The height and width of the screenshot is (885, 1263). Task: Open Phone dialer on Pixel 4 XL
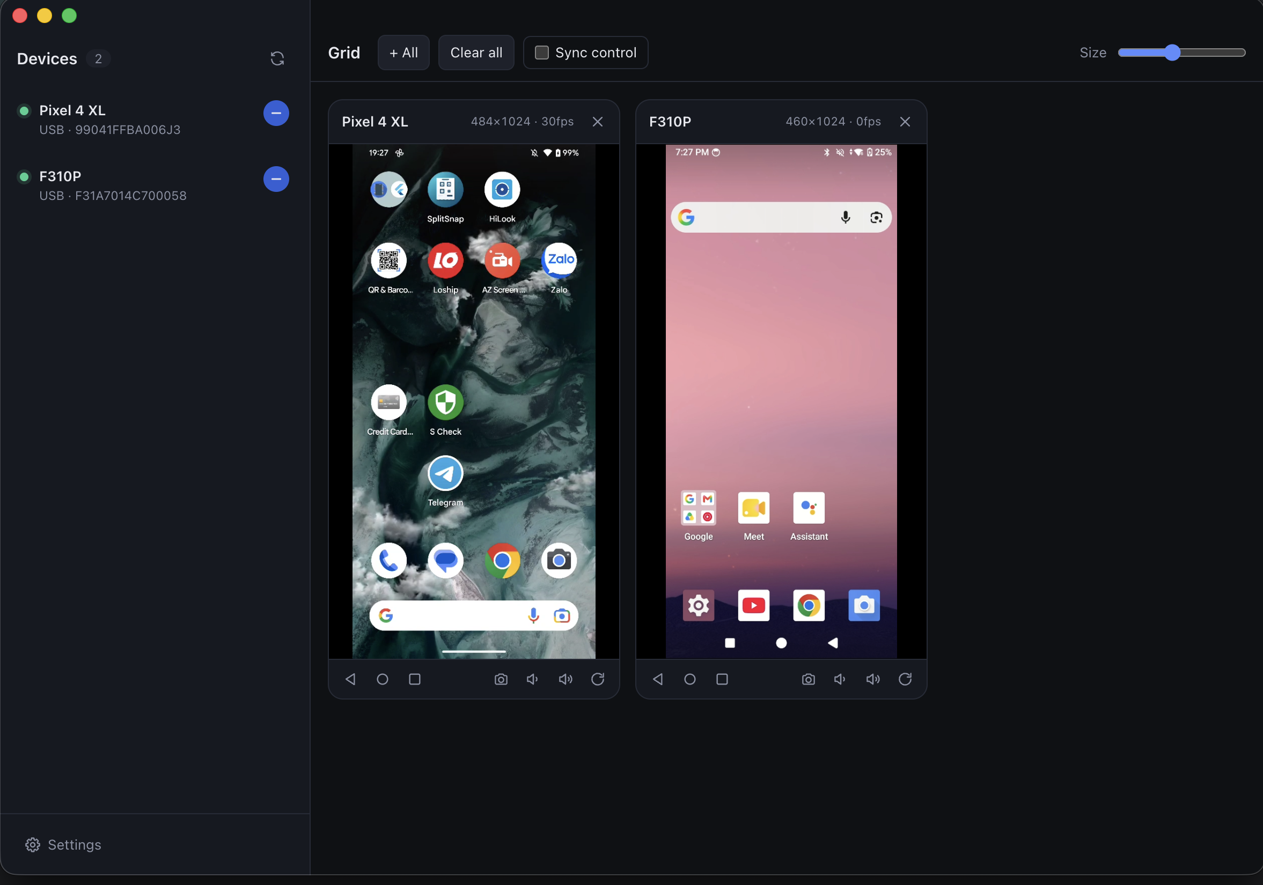click(389, 561)
